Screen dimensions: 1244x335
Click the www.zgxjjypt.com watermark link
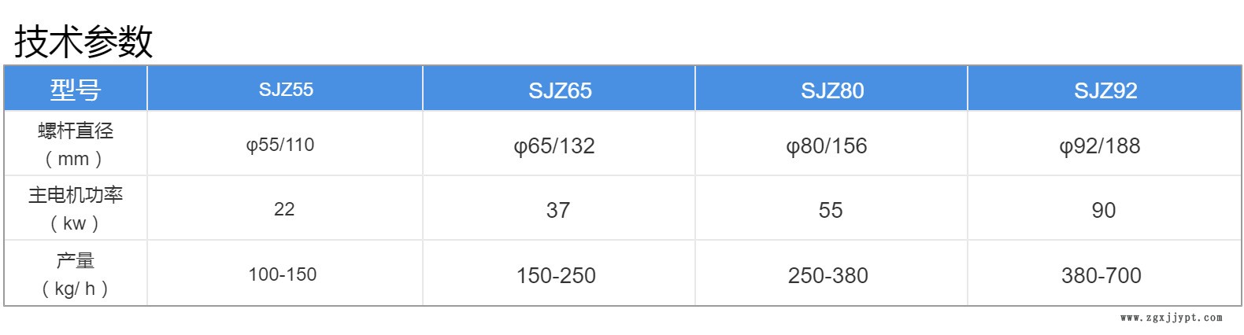click(1171, 318)
